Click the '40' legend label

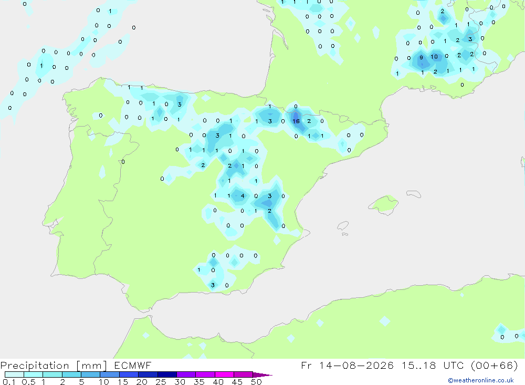[218, 382]
